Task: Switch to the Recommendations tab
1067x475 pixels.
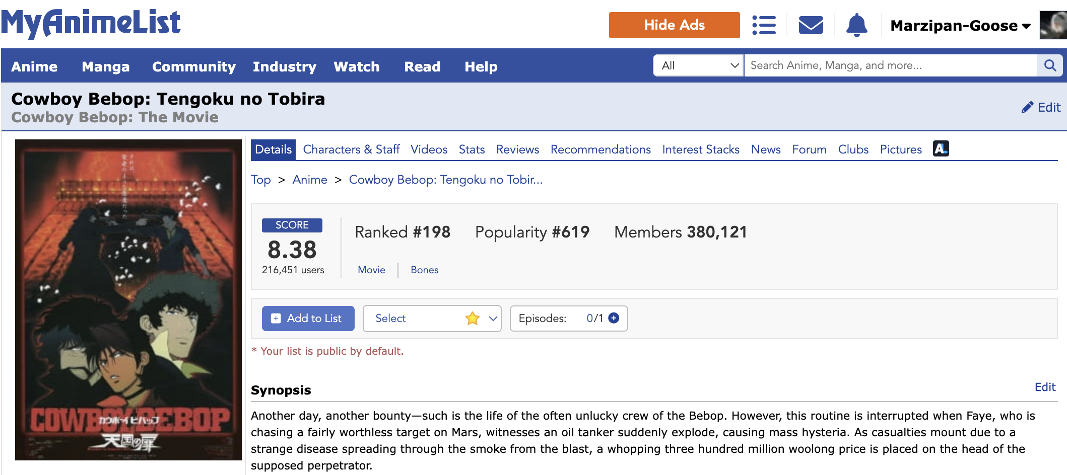Action: 601,149
